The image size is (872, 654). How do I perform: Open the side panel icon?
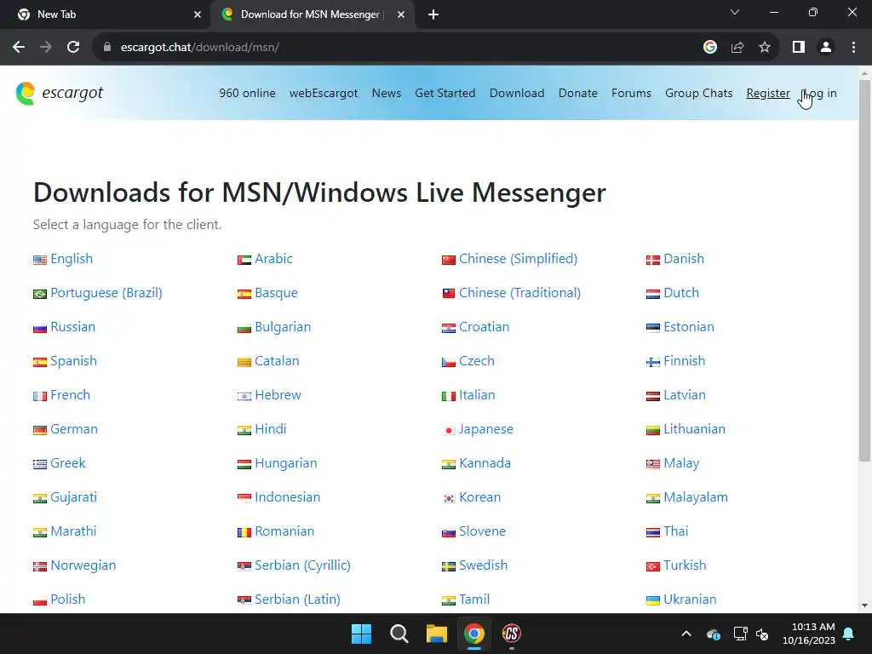[799, 48]
